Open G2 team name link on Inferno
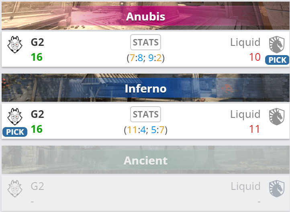 click(x=37, y=114)
